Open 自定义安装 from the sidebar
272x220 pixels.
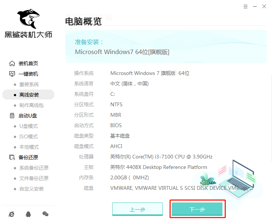(31, 189)
